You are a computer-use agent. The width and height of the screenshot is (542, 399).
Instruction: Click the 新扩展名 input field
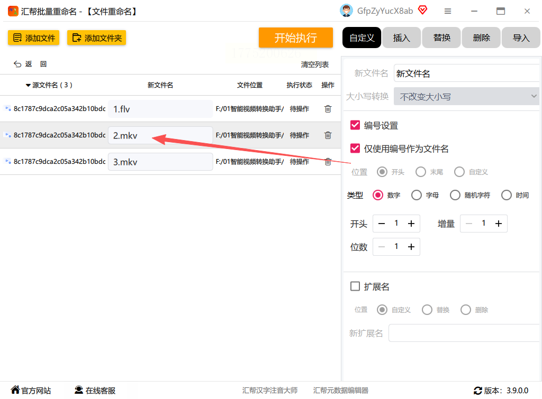(x=464, y=333)
